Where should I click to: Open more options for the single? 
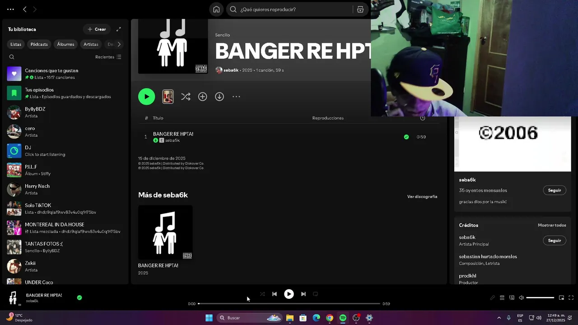pos(236,97)
